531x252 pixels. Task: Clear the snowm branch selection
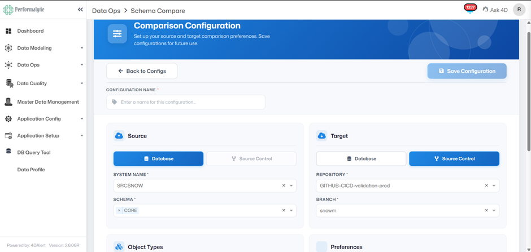pos(486,210)
